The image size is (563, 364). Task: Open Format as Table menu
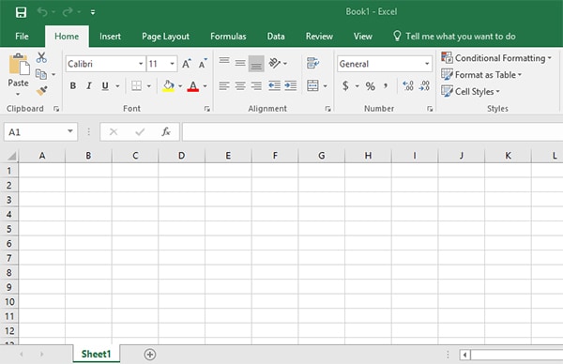481,75
